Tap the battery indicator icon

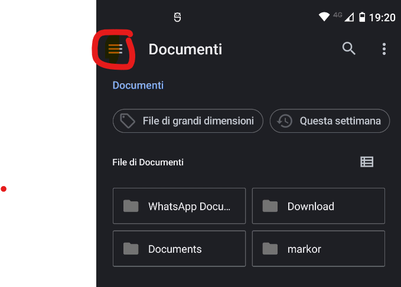[361, 18]
